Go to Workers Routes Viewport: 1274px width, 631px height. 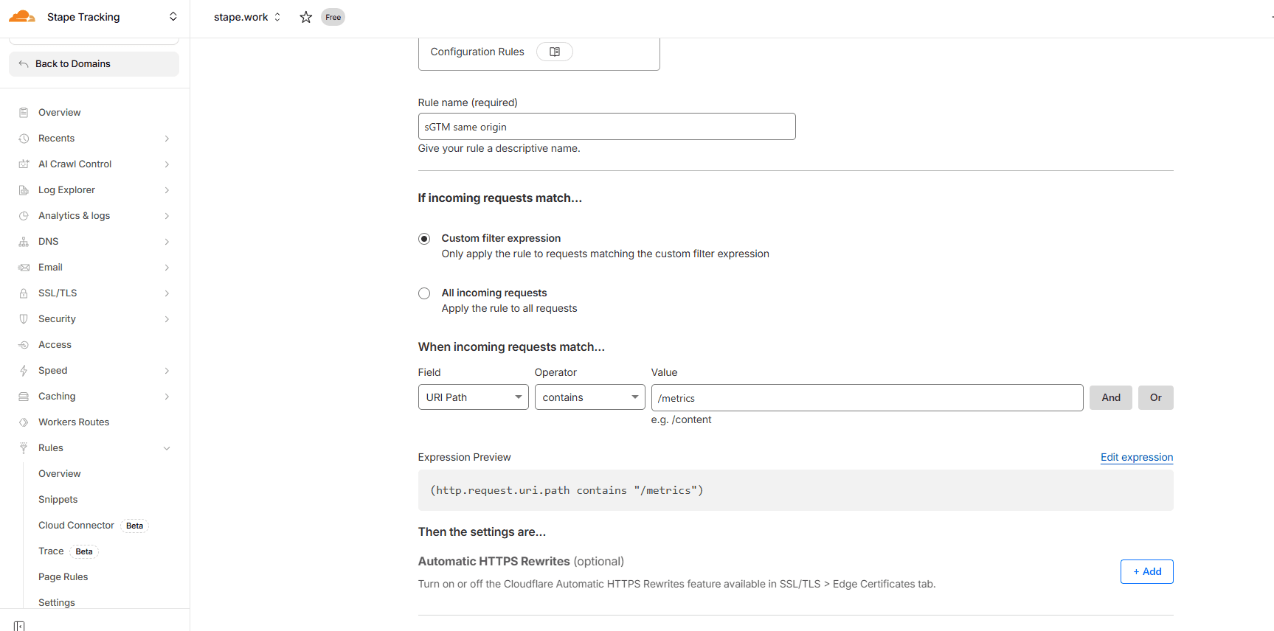click(x=74, y=422)
